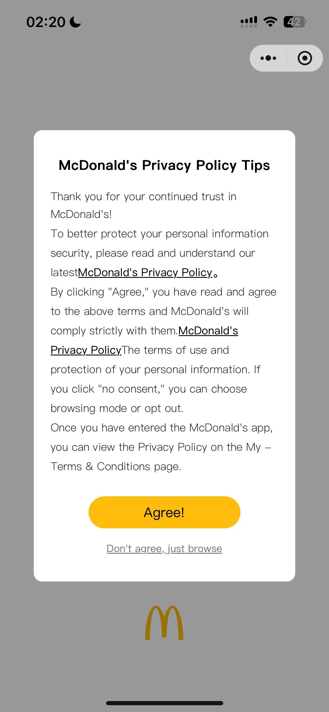The width and height of the screenshot is (329, 712).
Task: Tap the McDonald's golden arches logo
Action: click(164, 623)
